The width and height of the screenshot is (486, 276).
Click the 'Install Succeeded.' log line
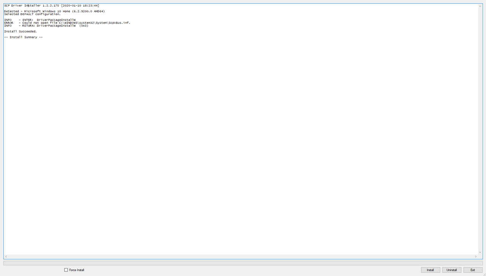[x=21, y=31]
